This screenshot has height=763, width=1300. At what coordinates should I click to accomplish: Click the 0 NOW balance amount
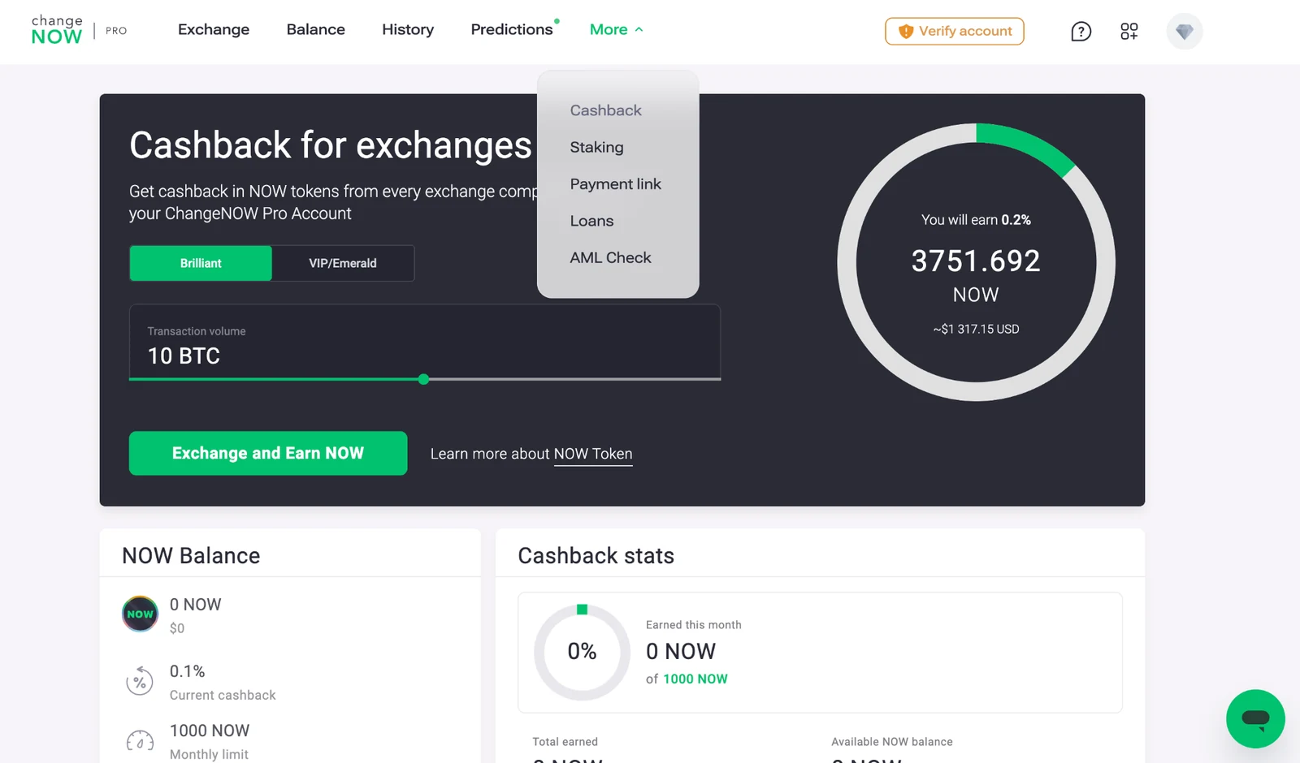pyautogui.click(x=195, y=605)
